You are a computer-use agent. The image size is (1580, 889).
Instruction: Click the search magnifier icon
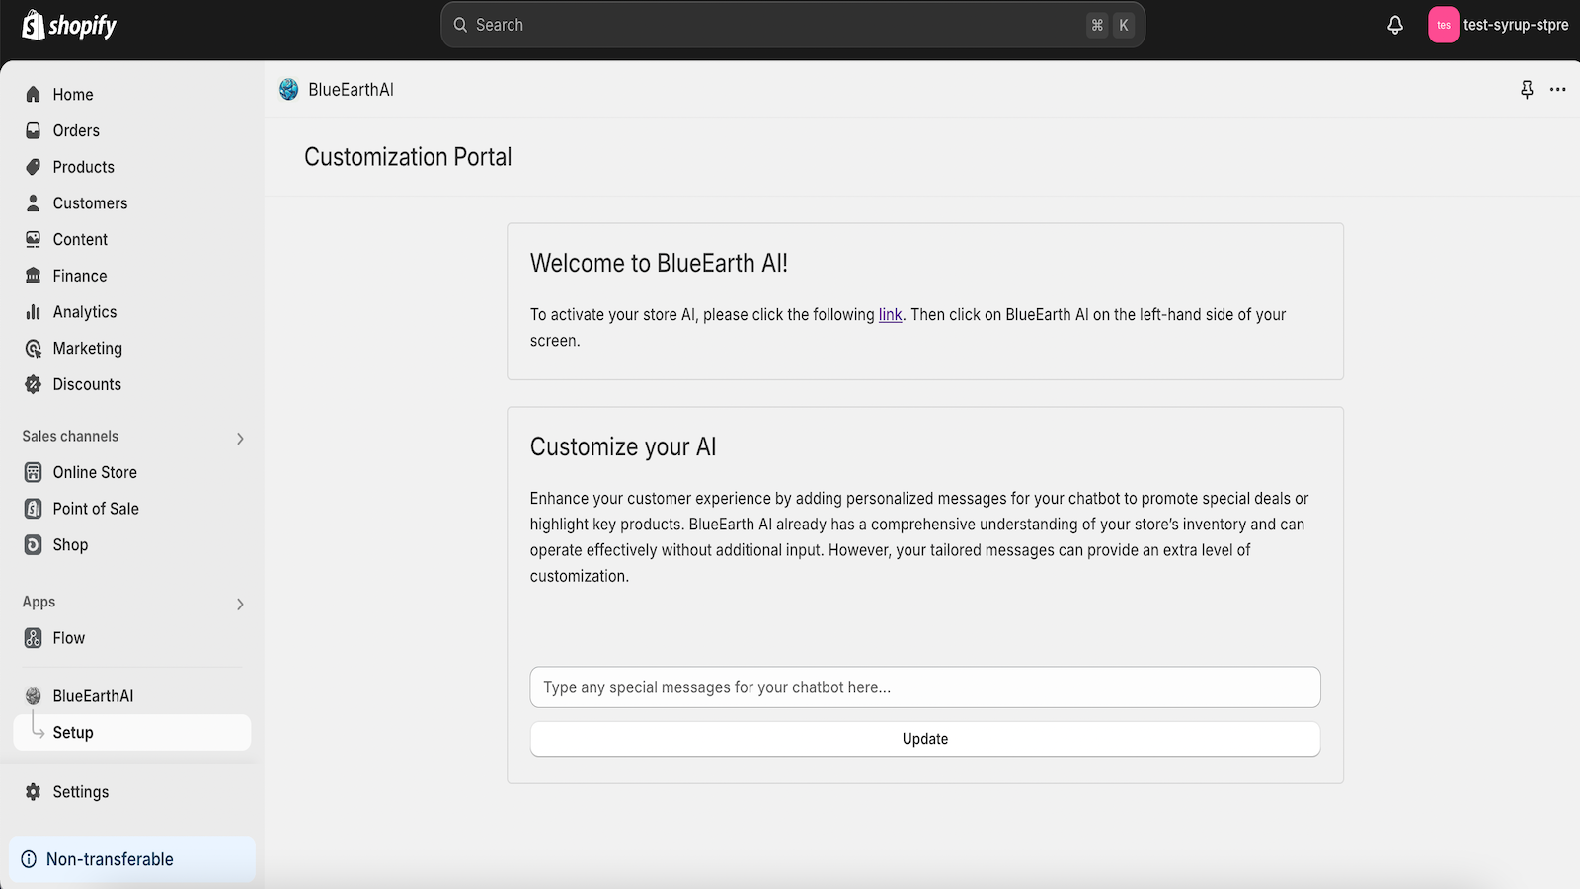coord(460,25)
